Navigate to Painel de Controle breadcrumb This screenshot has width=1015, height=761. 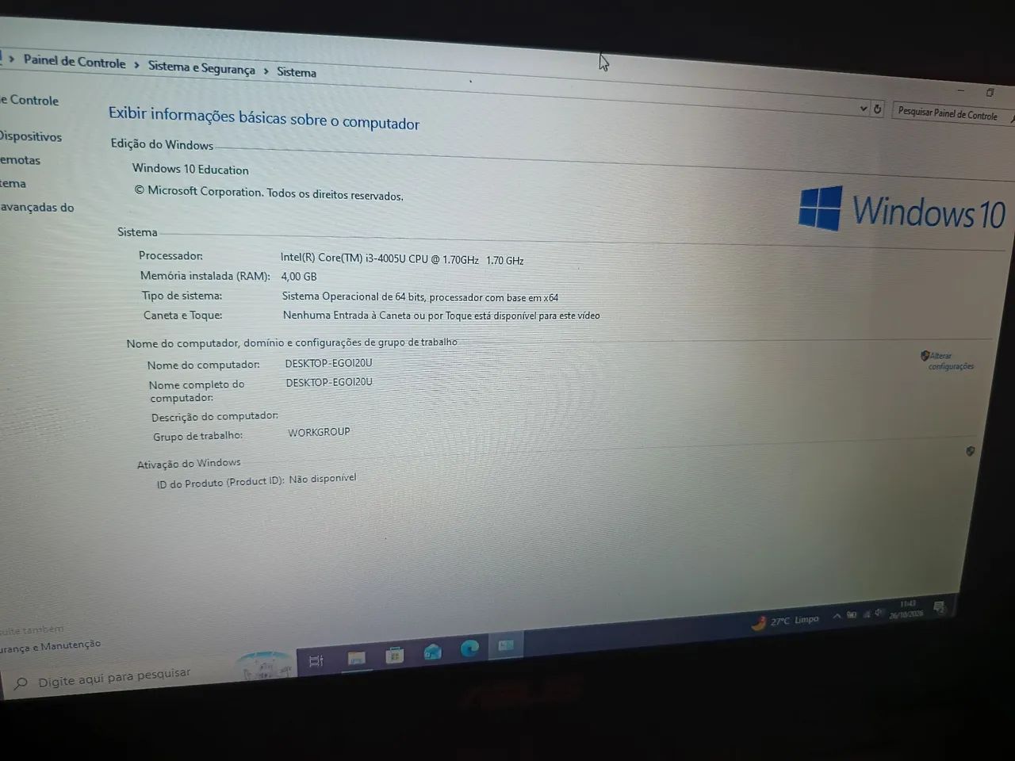coord(75,62)
